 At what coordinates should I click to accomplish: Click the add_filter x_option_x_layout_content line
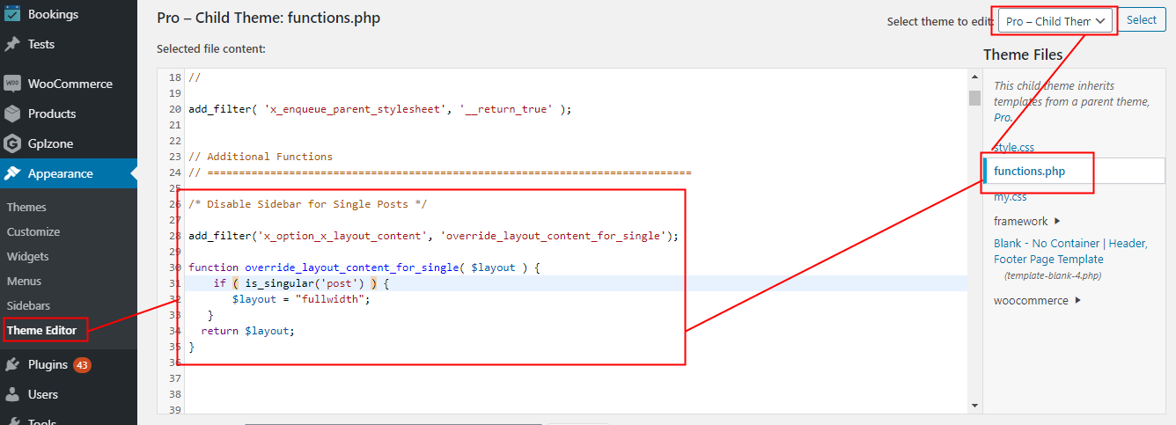[x=434, y=236]
